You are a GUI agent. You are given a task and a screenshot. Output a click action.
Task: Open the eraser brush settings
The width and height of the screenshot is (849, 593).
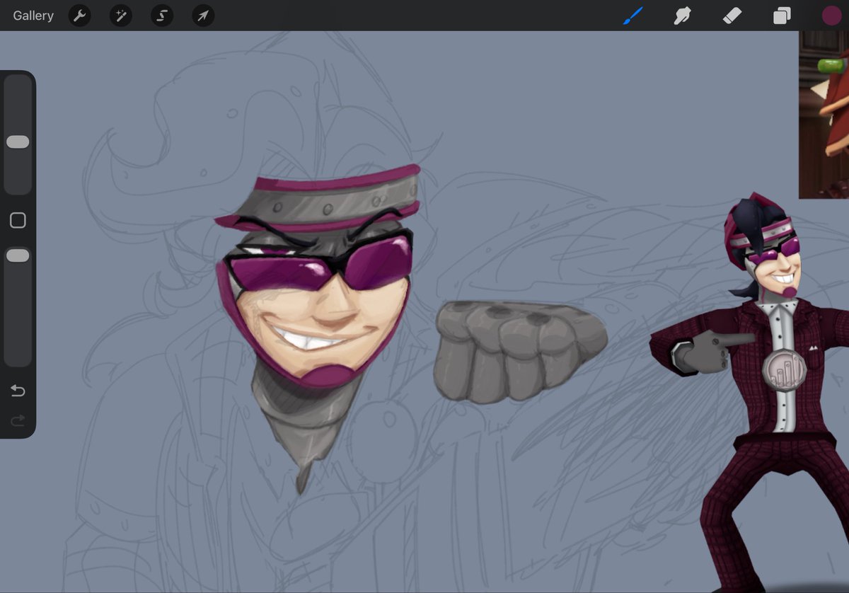coord(732,15)
